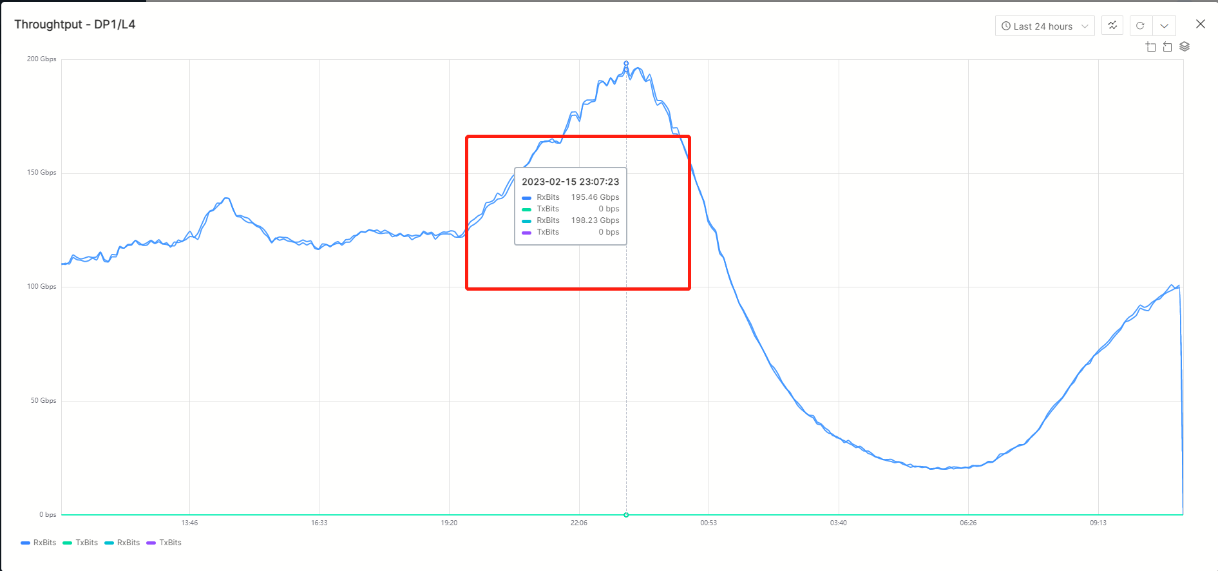Viewport: 1218px width, 571px height.
Task: Close the Throughput - DP1/L4 panel
Action: 1200,24
